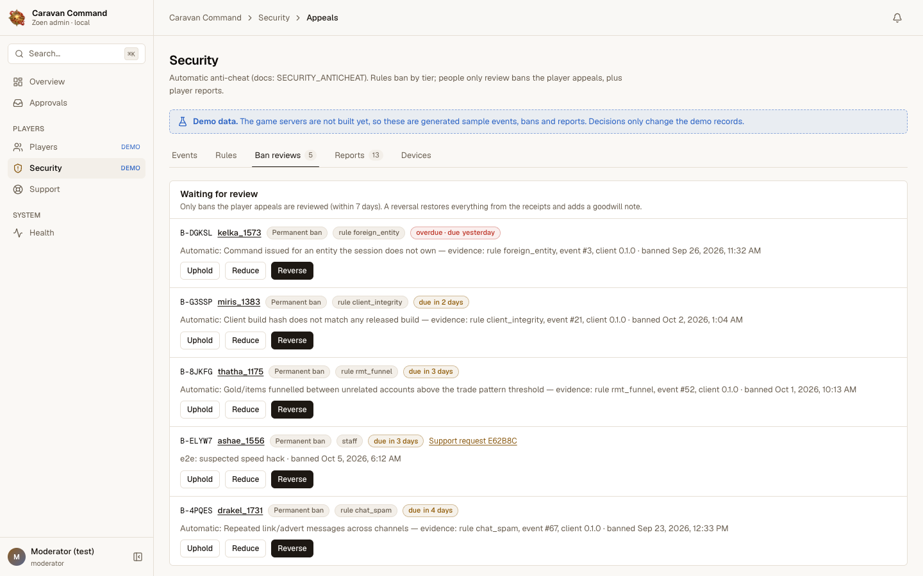The image size is (923, 576).
Task: Select the Ban reviews tab
Action: click(285, 156)
